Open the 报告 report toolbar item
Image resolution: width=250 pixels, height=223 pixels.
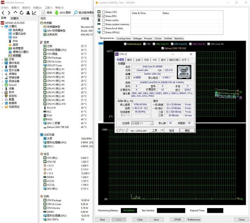[47, 13]
